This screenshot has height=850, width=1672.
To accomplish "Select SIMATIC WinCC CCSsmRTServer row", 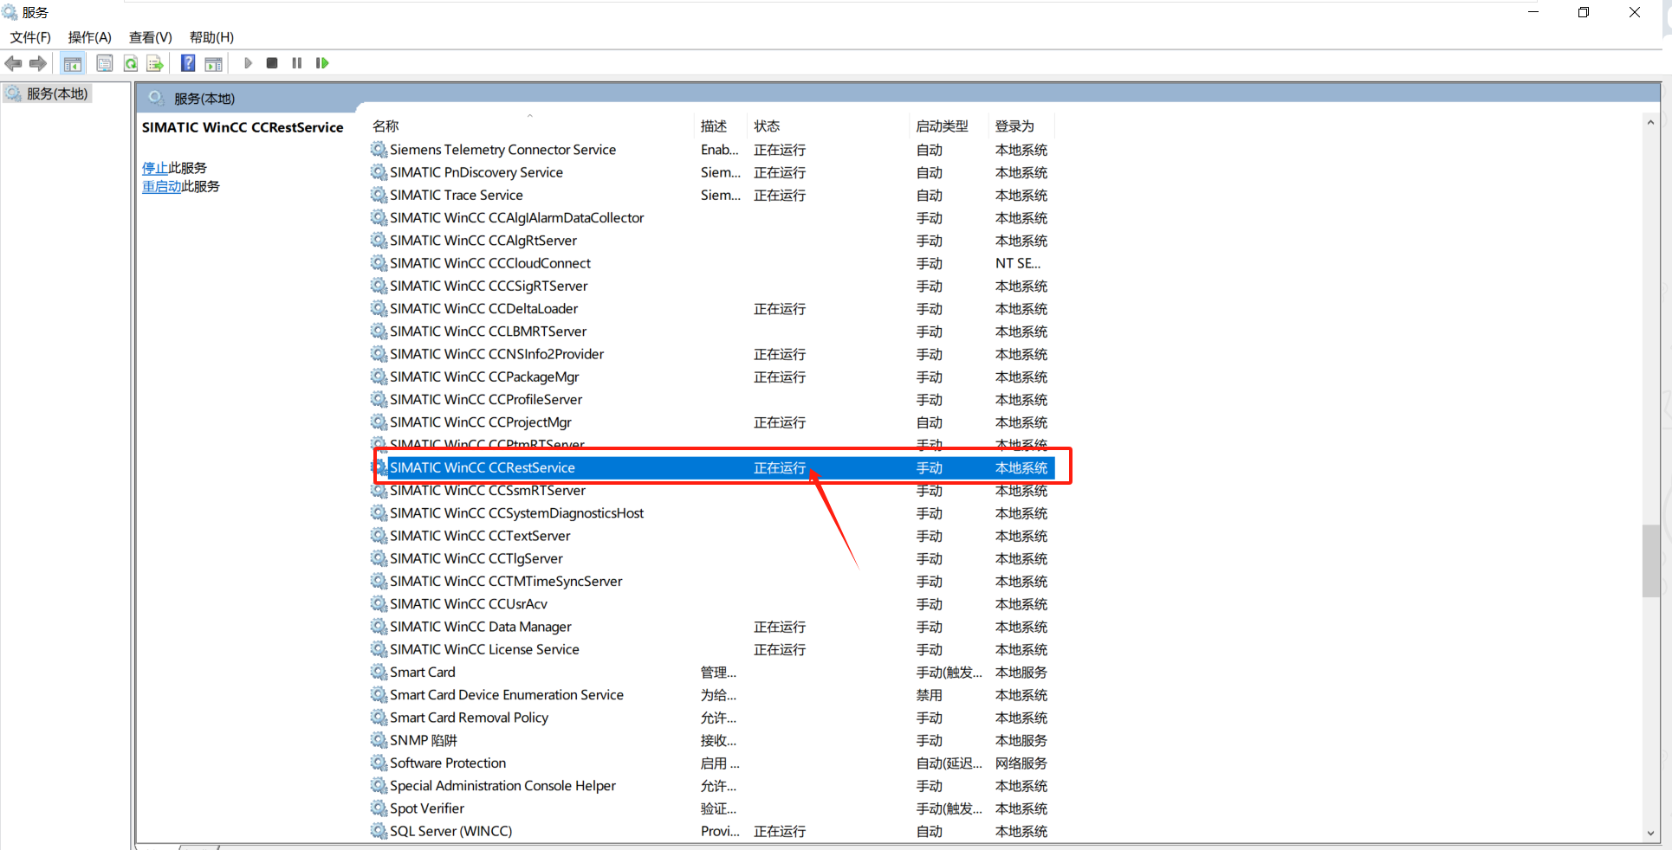I will click(x=711, y=491).
